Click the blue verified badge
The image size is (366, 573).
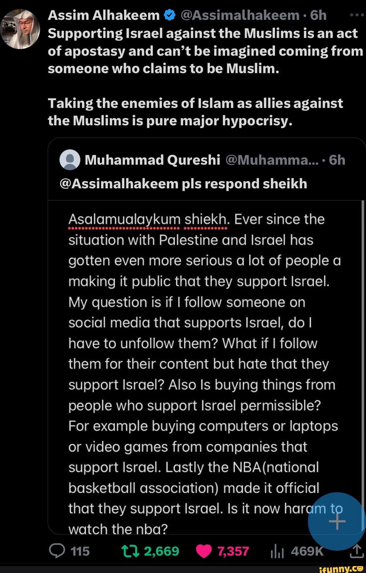(x=169, y=15)
